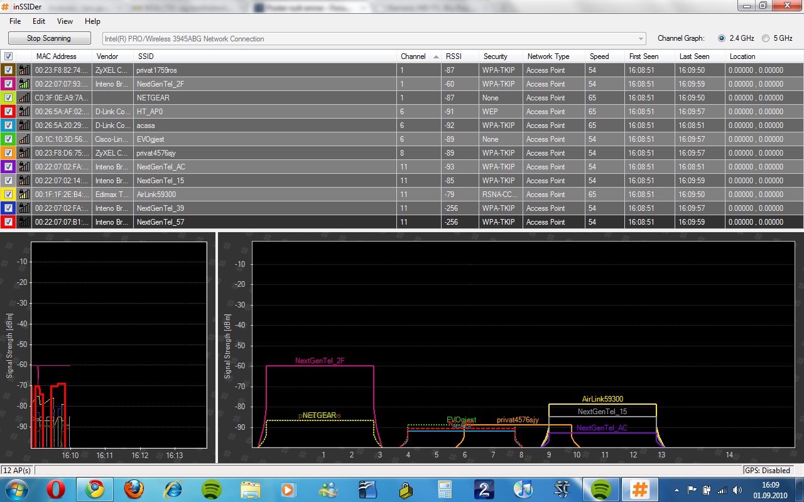This screenshot has width=804, height=502.
Task: Click the Stop Scanning button
Action: (50, 38)
